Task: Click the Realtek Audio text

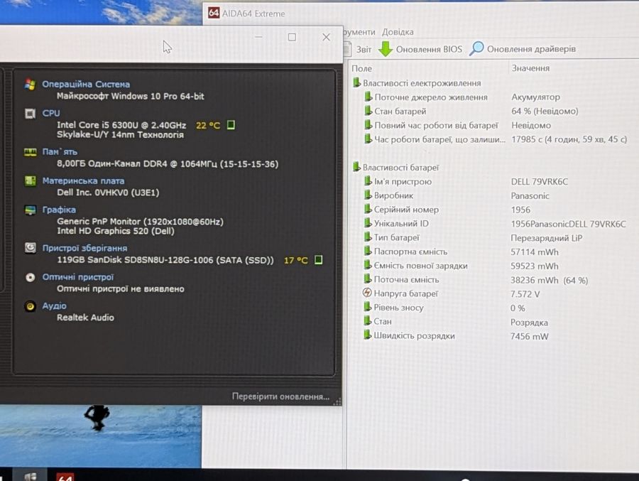Action: [x=85, y=318]
